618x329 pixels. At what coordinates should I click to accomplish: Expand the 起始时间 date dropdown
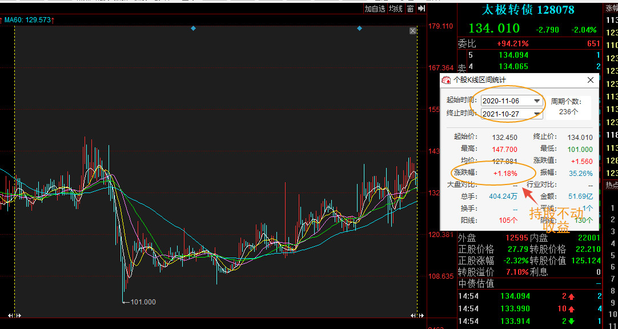pos(537,101)
